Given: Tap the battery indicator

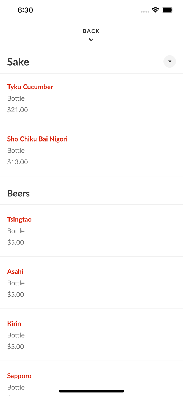Looking at the screenshot, I should (167, 10).
